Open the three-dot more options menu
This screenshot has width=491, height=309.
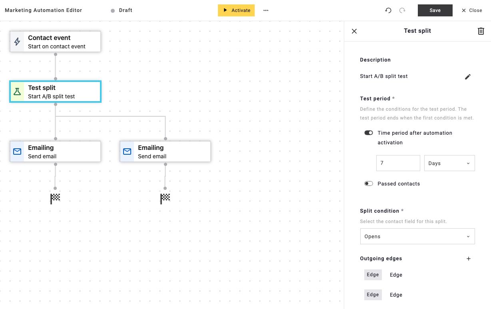[x=266, y=10]
